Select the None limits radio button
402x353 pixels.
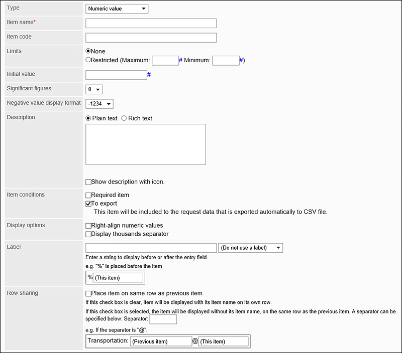(88, 51)
